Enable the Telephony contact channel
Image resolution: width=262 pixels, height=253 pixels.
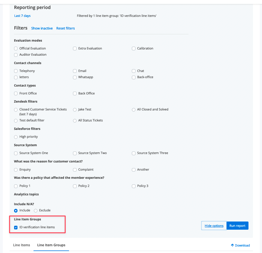click(x=16, y=71)
